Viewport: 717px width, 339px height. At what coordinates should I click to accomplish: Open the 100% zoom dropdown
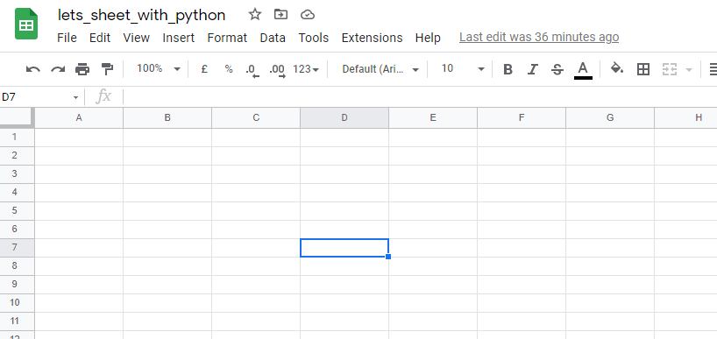[x=159, y=69]
